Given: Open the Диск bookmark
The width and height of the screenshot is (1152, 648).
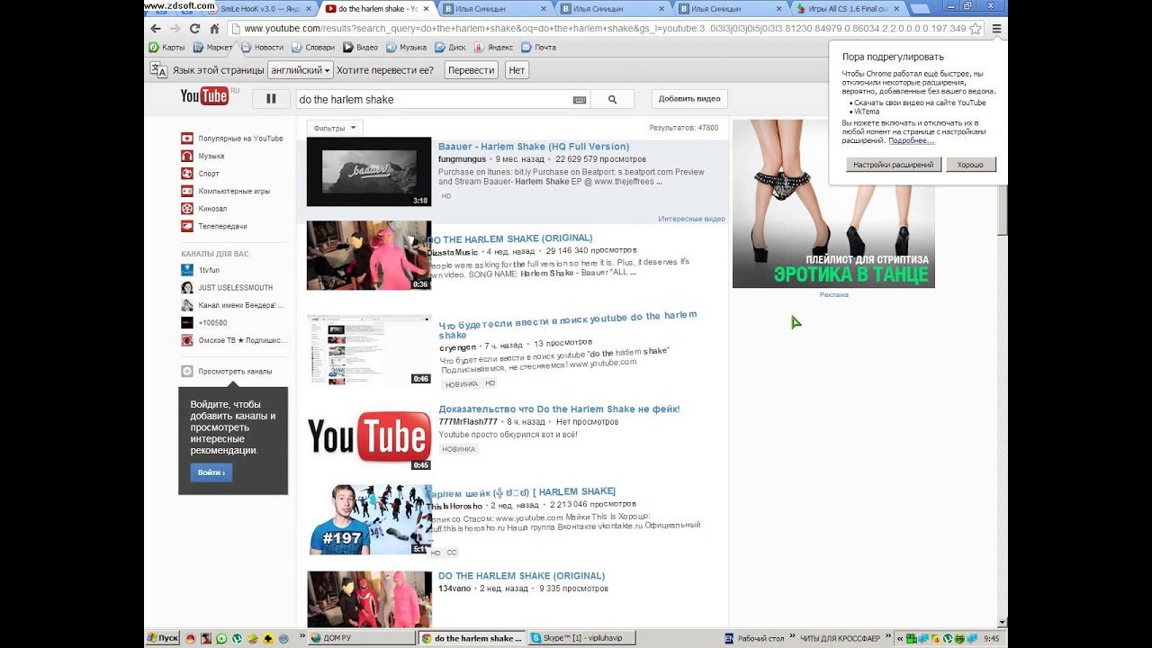Looking at the screenshot, I should coord(452,47).
